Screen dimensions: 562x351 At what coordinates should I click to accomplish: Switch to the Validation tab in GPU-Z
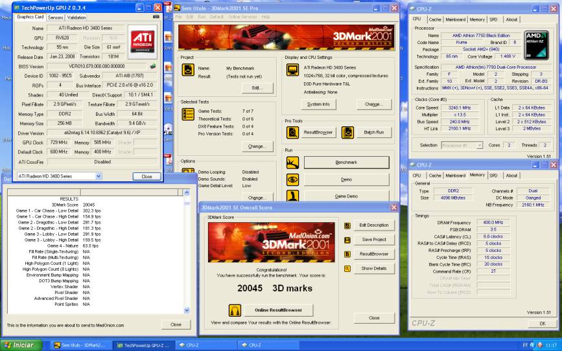pos(76,17)
